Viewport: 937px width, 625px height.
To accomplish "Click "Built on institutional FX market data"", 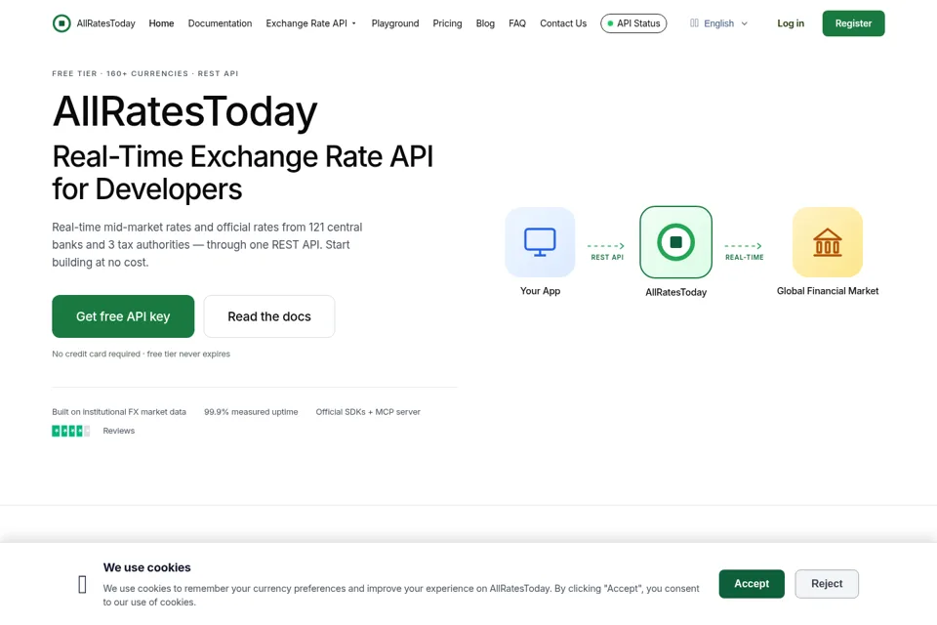I will [119, 412].
